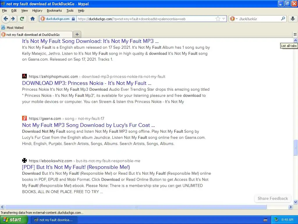Viewport: 298px width, 224px height.
Task: Open the Tools menu
Action: (70, 10)
